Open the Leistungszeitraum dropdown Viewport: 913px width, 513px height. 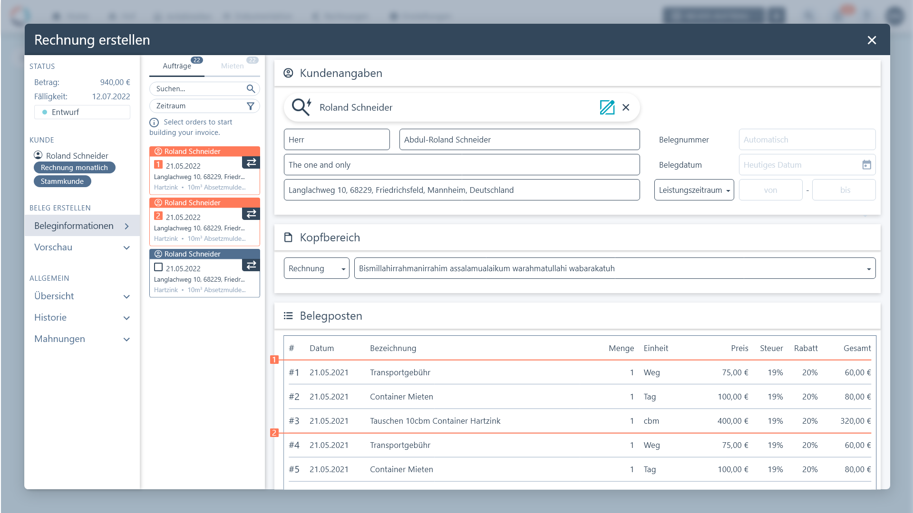(x=694, y=190)
